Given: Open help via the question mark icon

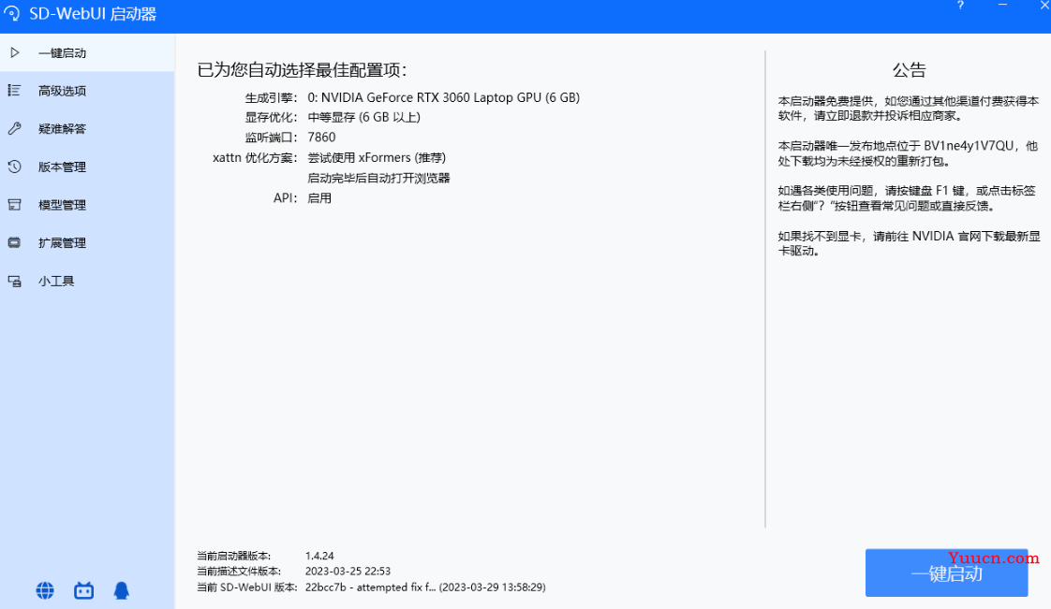Looking at the screenshot, I should click(x=960, y=6).
